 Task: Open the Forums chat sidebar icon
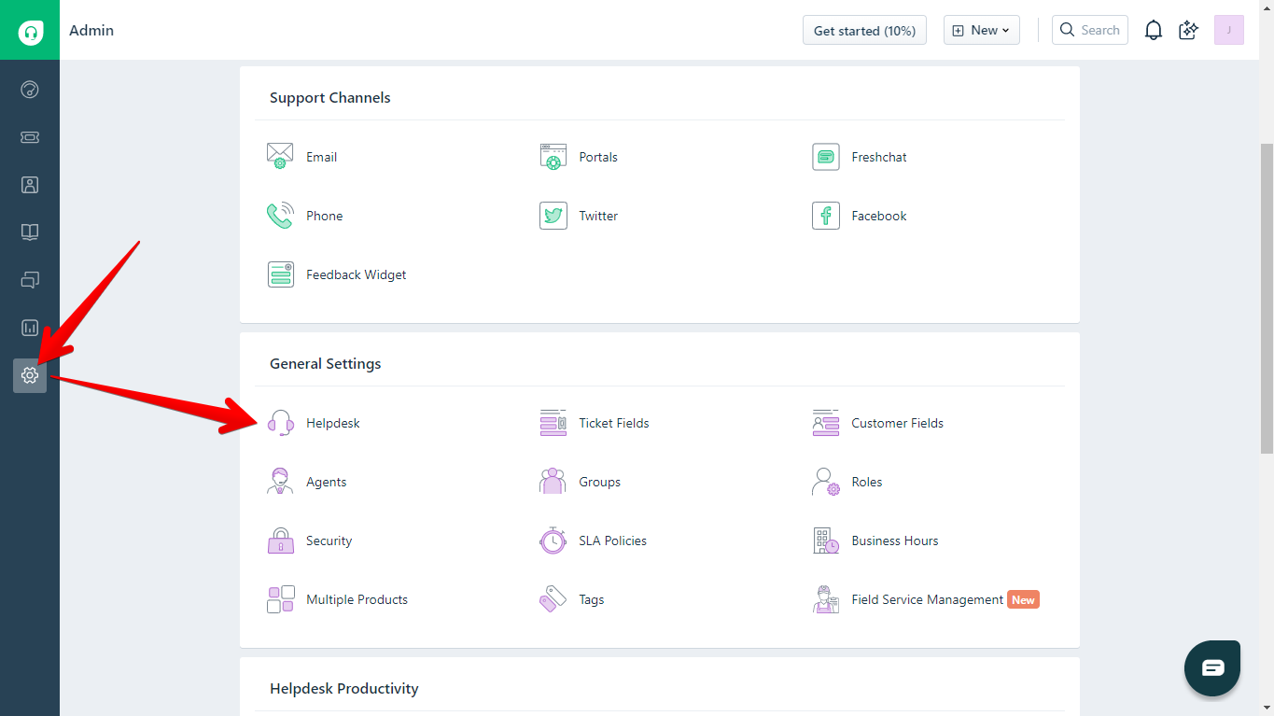point(30,280)
